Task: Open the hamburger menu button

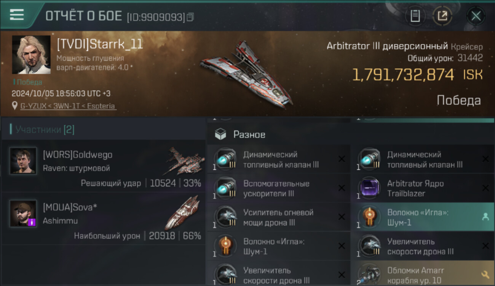Action: [x=17, y=14]
